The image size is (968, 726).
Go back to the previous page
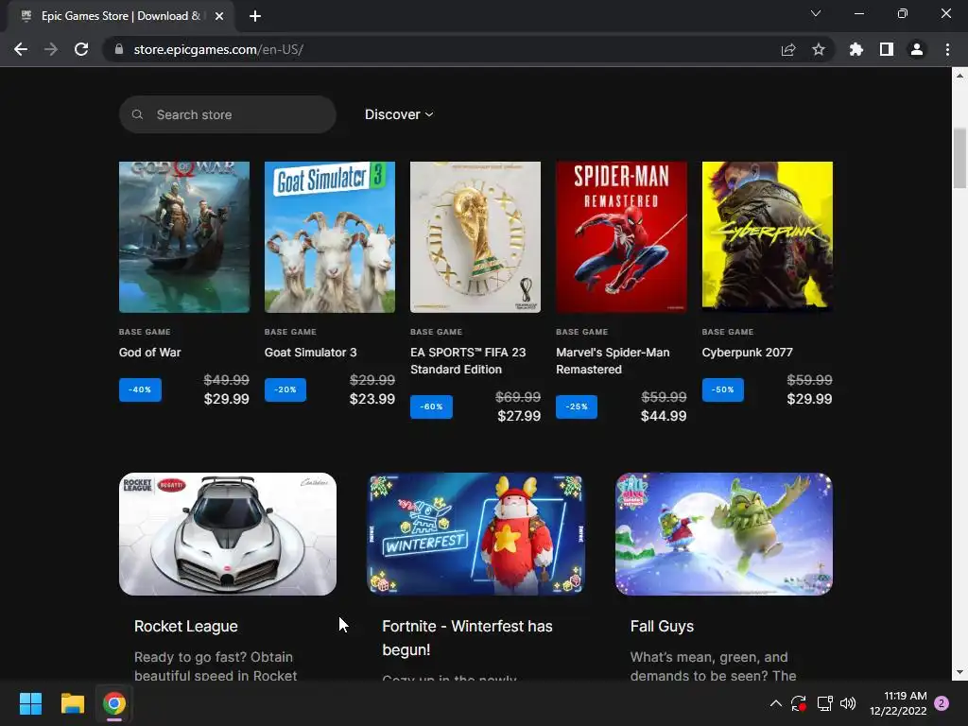tap(21, 49)
